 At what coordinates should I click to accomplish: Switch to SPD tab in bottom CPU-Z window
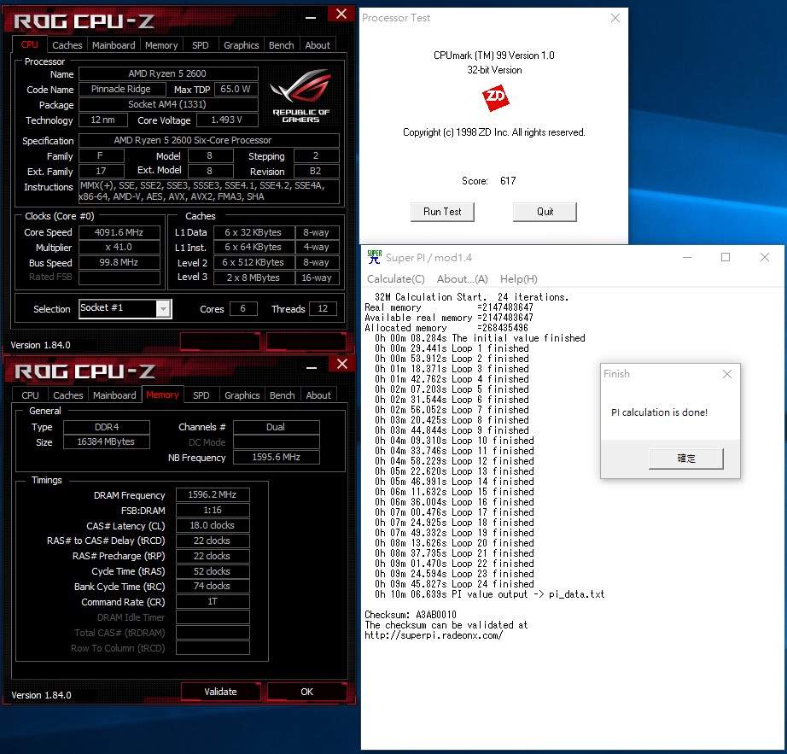[201, 395]
